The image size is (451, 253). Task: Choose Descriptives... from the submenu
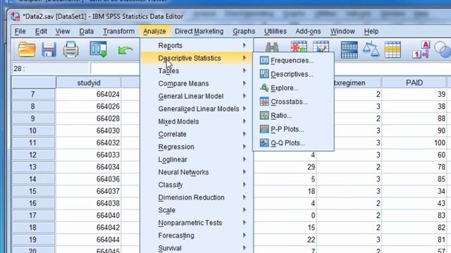293,74
